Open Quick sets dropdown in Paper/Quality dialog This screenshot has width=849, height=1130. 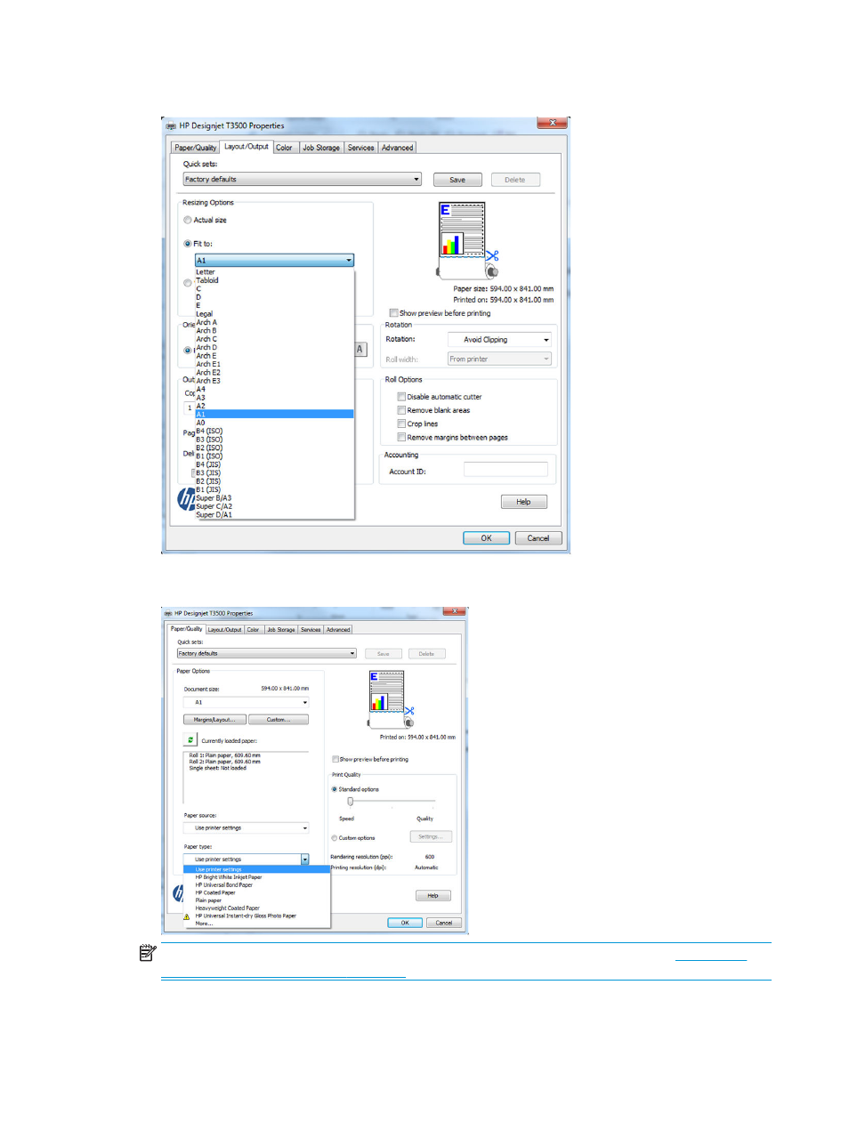point(266,653)
